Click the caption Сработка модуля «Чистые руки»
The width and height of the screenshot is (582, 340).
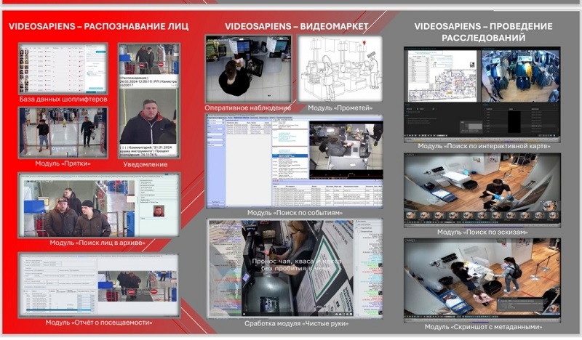tap(296, 324)
